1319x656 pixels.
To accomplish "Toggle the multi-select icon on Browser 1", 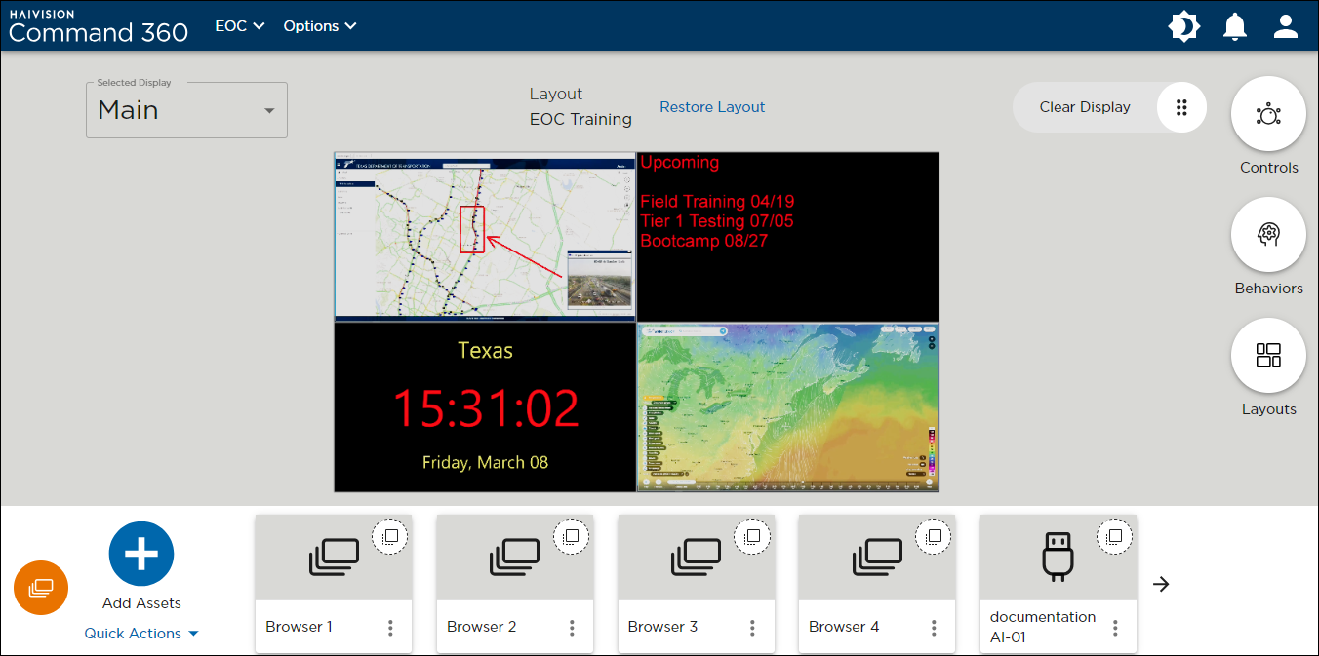I will click(x=390, y=536).
